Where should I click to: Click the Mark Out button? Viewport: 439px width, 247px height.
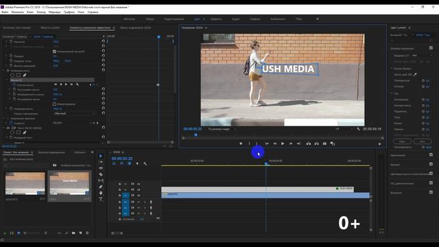tap(257, 143)
